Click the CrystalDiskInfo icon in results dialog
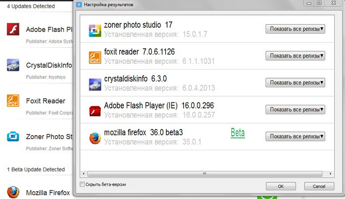Screen dimensions: 345x199 95,84
